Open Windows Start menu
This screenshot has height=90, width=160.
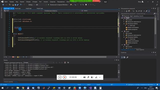tap(2, 88)
